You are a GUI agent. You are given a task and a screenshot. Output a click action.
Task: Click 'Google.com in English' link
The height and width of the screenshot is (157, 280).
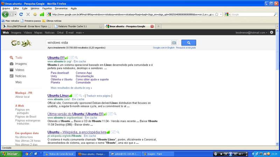(x=163, y=48)
